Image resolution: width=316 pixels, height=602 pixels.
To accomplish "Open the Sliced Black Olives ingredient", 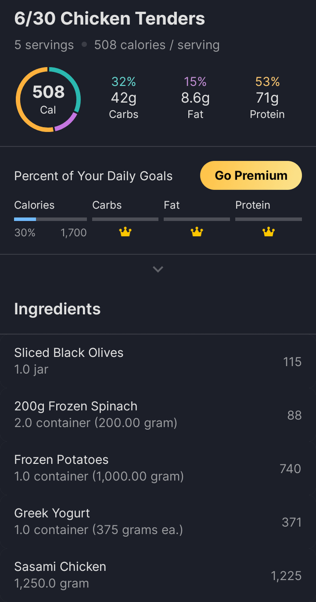I will point(158,361).
